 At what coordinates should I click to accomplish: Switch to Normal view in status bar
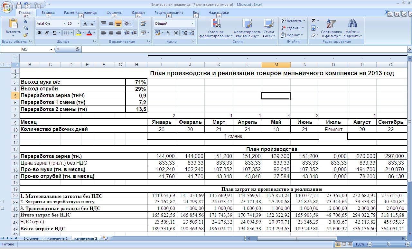338,244
